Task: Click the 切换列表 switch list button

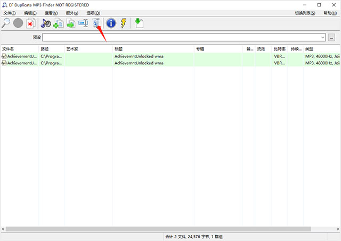Action: click(304, 13)
